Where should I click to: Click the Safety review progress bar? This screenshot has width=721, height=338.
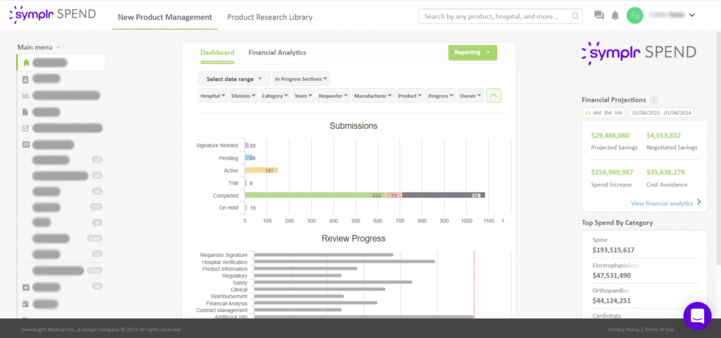333,282
